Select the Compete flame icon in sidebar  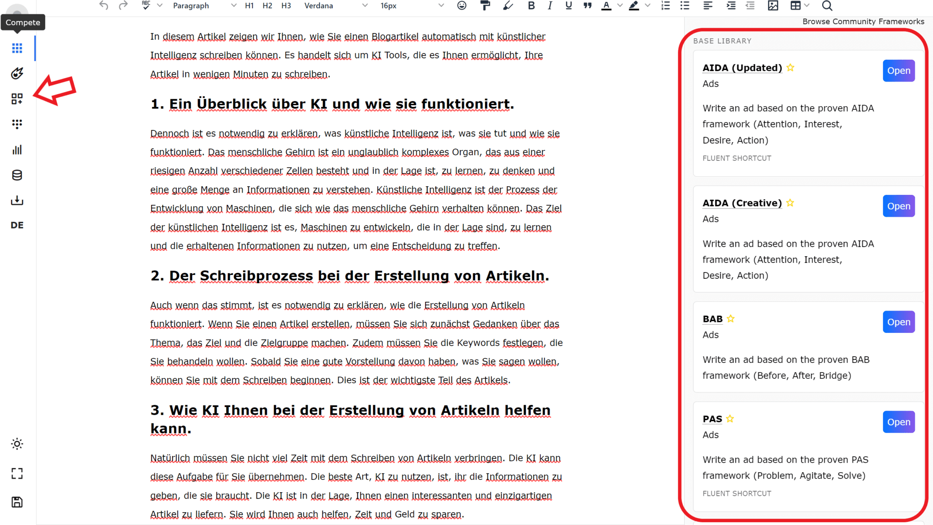17,73
